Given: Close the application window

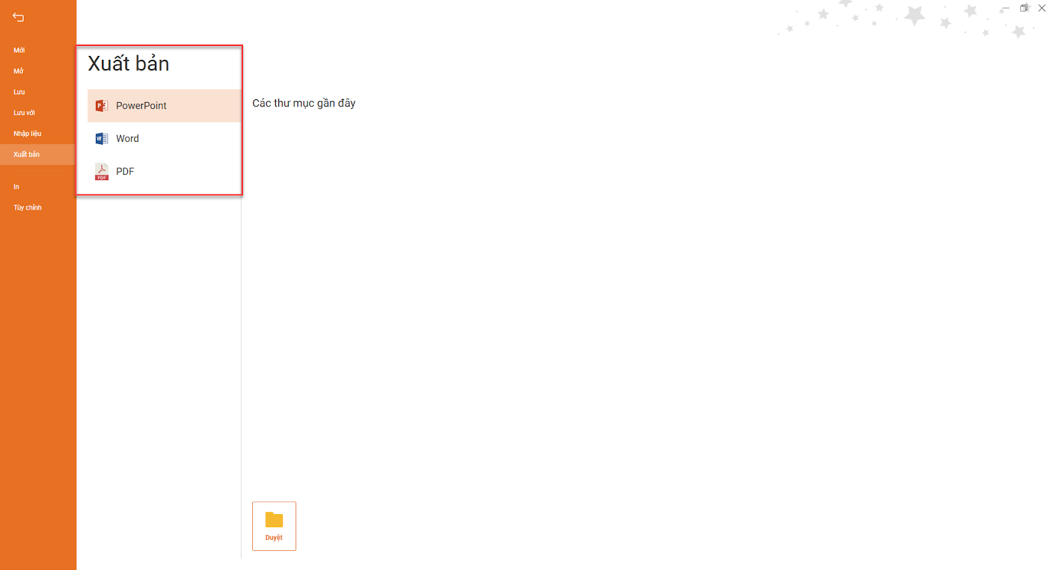Looking at the screenshot, I should coord(1042,9).
